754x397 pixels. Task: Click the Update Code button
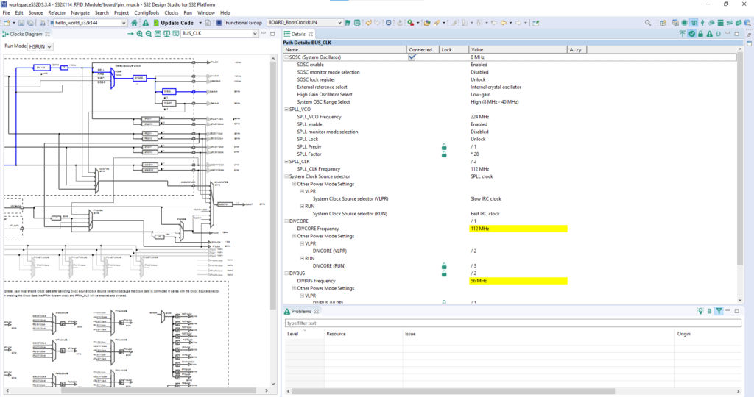coord(177,23)
